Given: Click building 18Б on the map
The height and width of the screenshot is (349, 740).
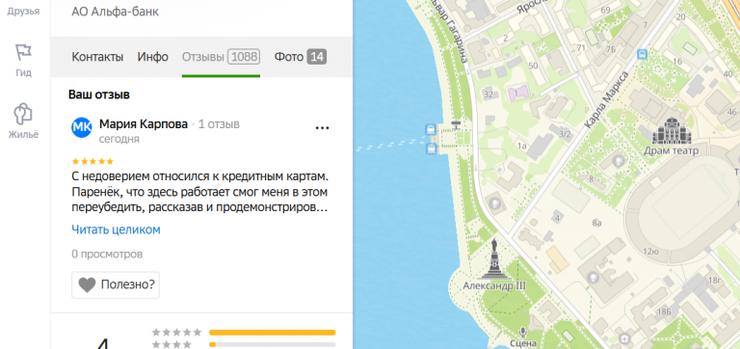Looking at the screenshot, I should [x=664, y=311].
